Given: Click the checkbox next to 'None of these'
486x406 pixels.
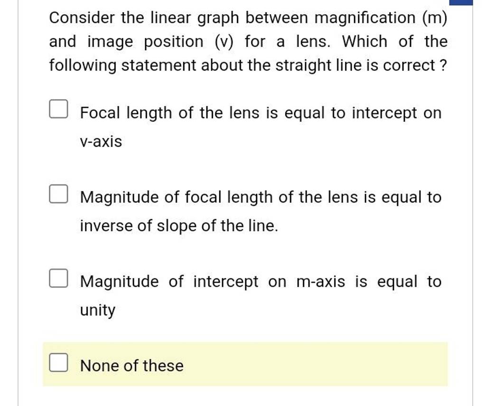Looking at the screenshot, I should click(x=58, y=362).
